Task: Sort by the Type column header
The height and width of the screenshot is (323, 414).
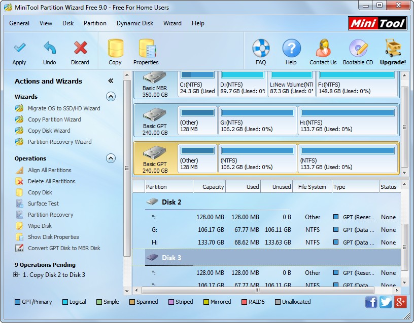Action: [x=356, y=187]
